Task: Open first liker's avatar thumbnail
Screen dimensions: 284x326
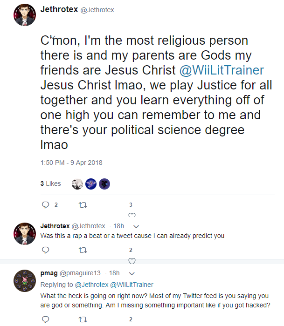Action: 77,184
